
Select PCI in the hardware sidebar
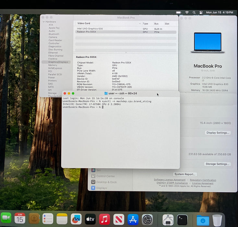pyautogui.click(x=50, y=71)
